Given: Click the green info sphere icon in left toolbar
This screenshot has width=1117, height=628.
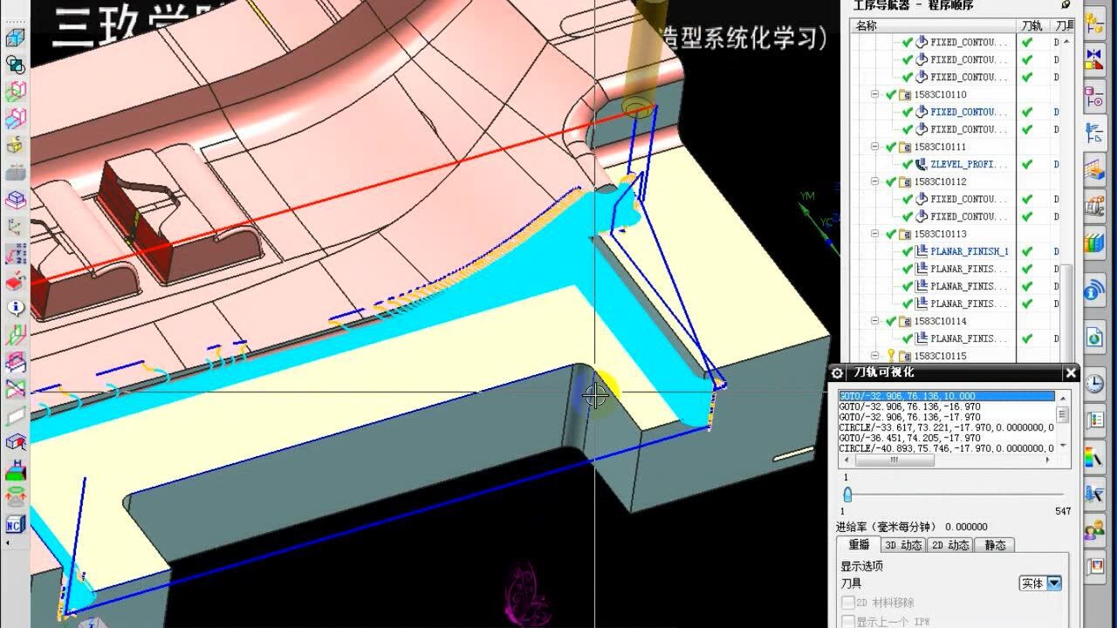Looking at the screenshot, I should click(14, 307).
